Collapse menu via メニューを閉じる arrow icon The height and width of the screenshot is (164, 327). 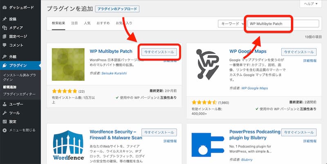pos(4,130)
